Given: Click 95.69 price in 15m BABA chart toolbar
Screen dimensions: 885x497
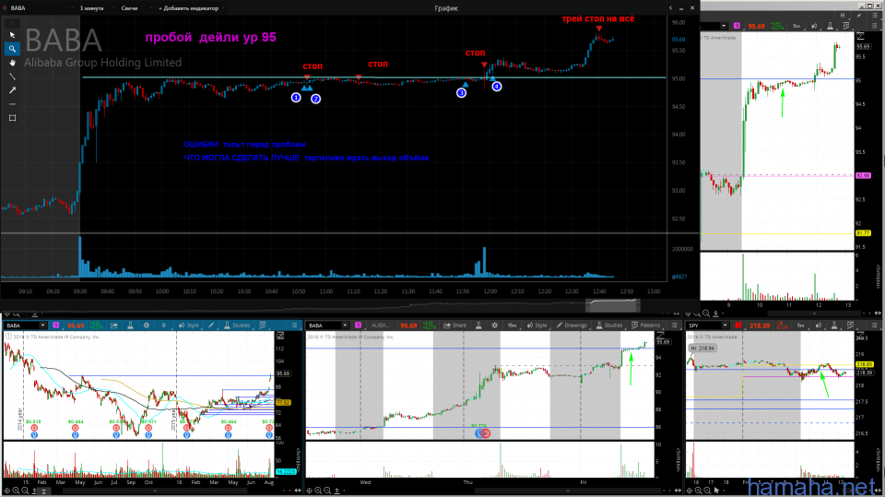Looking at the screenshot, I should (x=408, y=325).
